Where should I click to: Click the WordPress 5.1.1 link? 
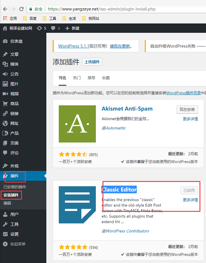click(x=74, y=46)
